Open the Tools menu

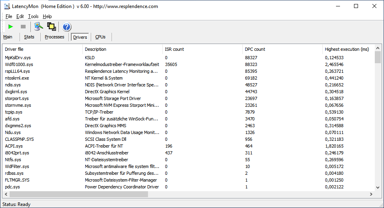[33, 16]
